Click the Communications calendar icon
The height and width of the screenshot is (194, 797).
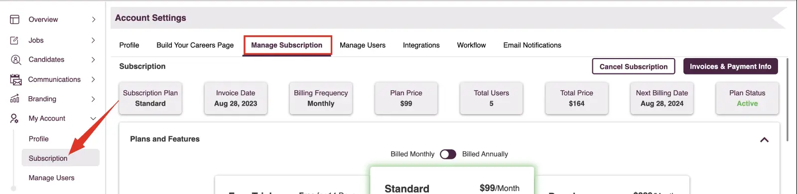pyautogui.click(x=16, y=79)
